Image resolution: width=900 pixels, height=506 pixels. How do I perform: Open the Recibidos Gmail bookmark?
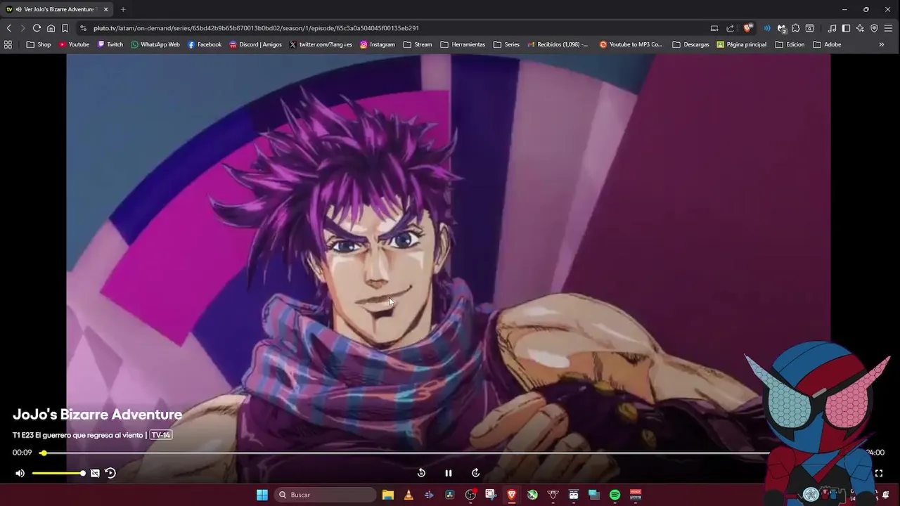(x=558, y=44)
